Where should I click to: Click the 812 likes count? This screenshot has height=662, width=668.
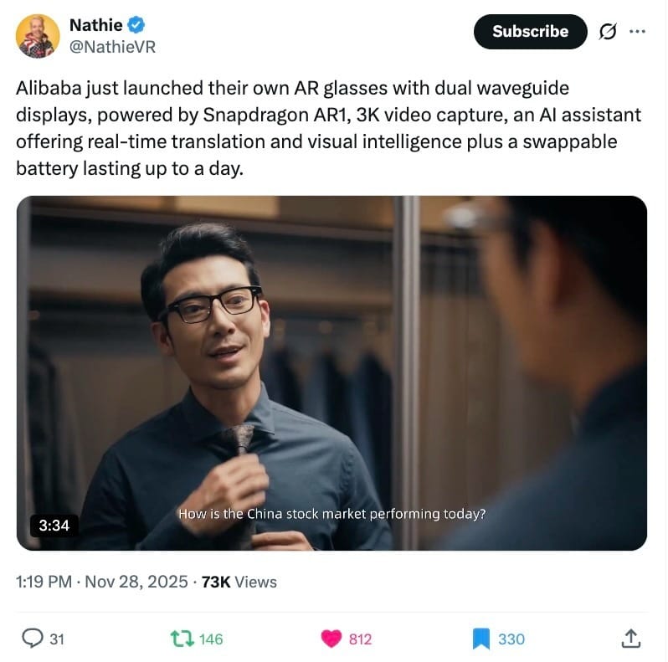[x=361, y=639]
